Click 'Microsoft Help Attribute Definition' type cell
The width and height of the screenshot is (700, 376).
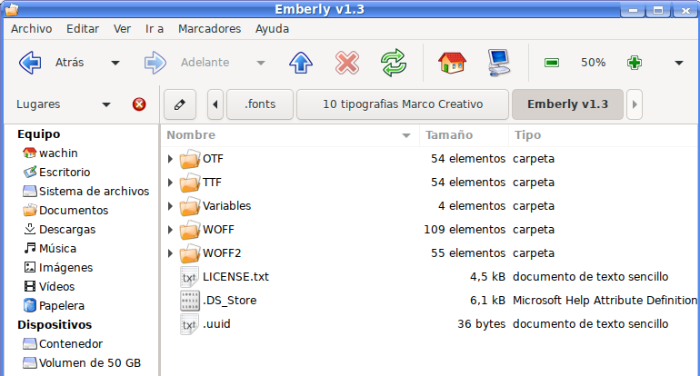[605, 301]
